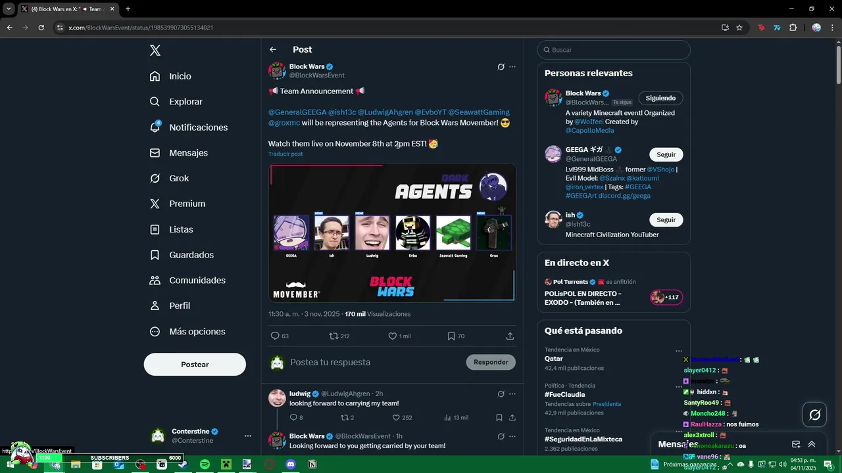Open Comunidades in the sidebar
The width and height of the screenshot is (842, 473).
187,281
